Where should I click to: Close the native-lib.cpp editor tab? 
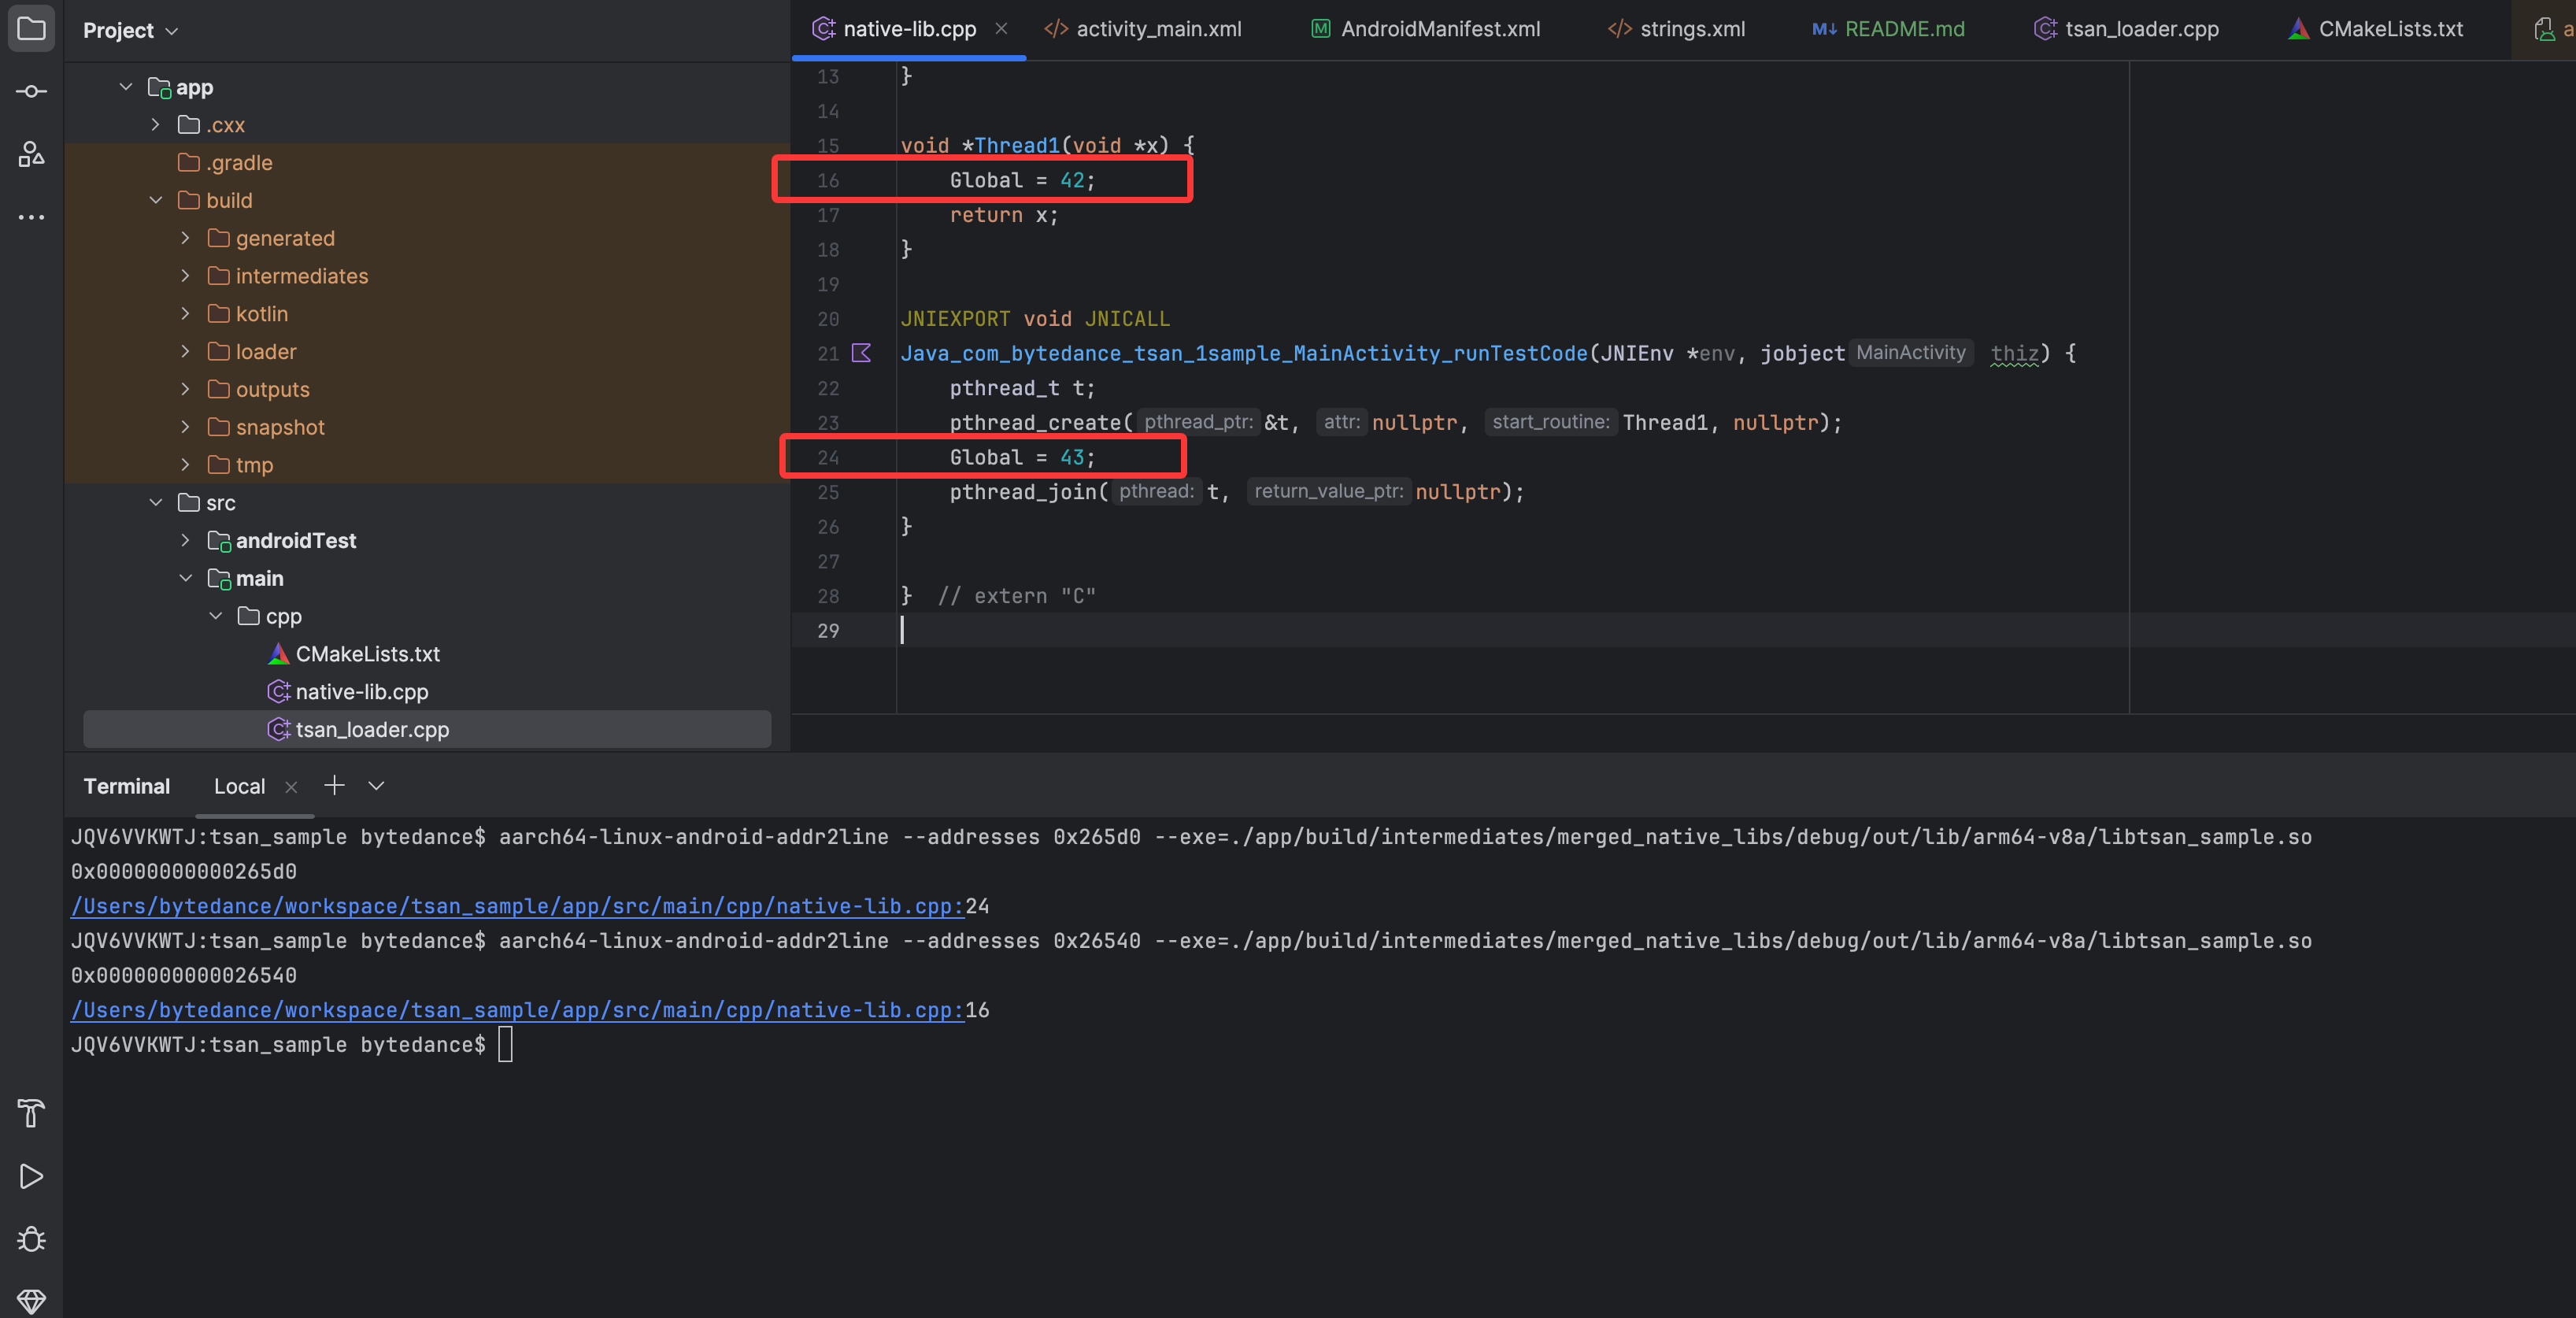coord(1001,29)
